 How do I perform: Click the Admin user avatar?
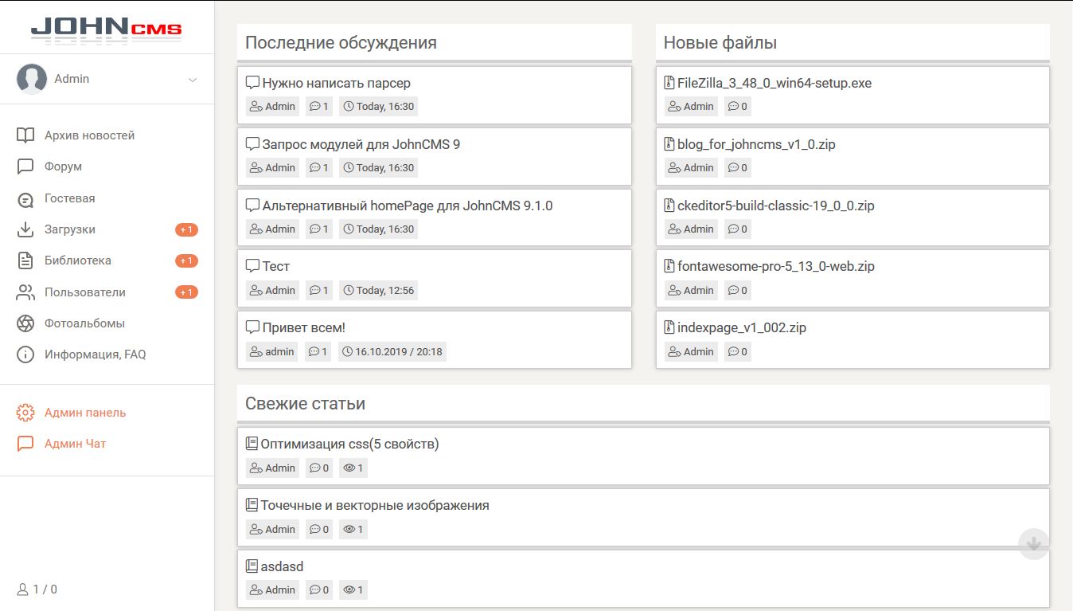tap(32, 79)
